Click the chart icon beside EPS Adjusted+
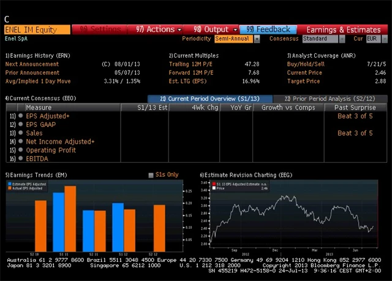 [21, 115]
